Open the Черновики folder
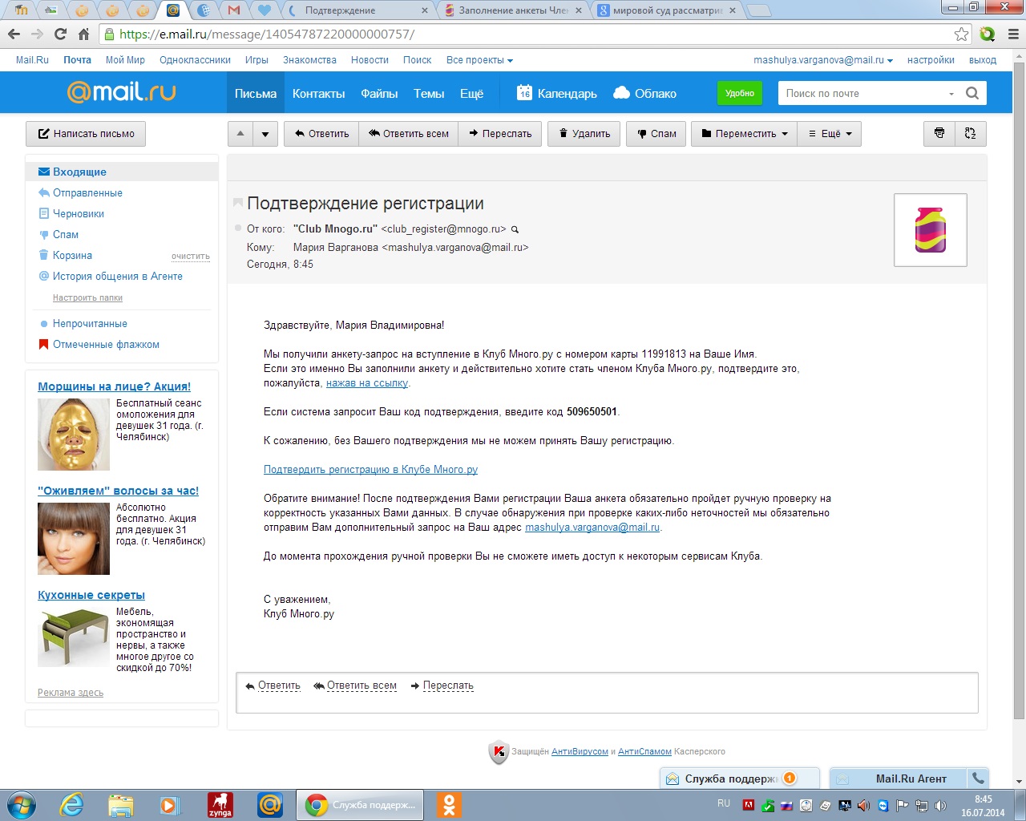Viewport: 1026px width, 821px height. [79, 214]
